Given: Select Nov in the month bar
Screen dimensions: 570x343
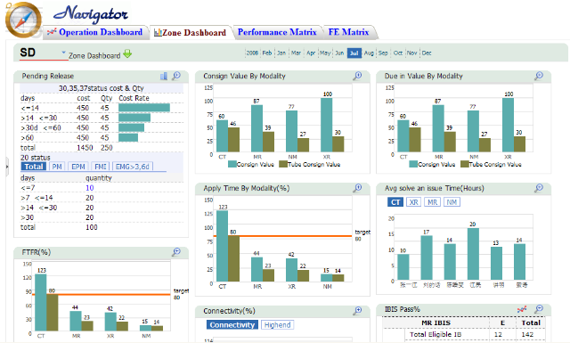Looking at the screenshot, I should click(411, 53).
